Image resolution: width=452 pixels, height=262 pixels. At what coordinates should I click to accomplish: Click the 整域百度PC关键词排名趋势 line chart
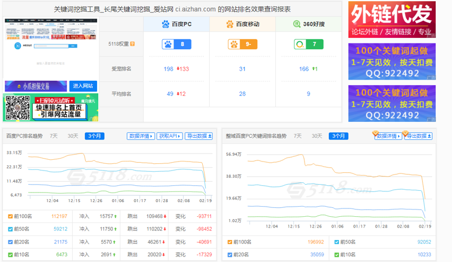click(x=329, y=190)
